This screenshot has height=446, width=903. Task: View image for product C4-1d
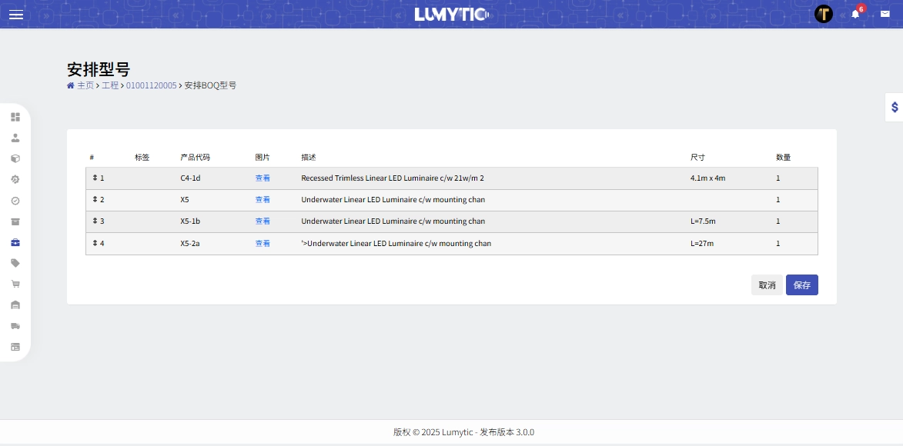pyautogui.click(x=263, y=178)
